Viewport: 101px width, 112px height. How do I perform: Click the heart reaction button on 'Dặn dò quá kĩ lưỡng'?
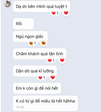(53, 78)
